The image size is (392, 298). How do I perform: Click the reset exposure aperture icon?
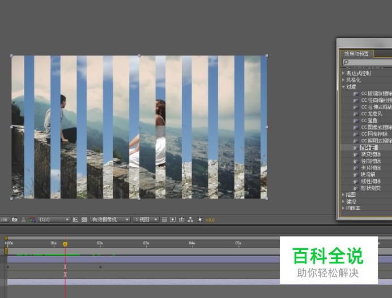click(x=200, y=219)
